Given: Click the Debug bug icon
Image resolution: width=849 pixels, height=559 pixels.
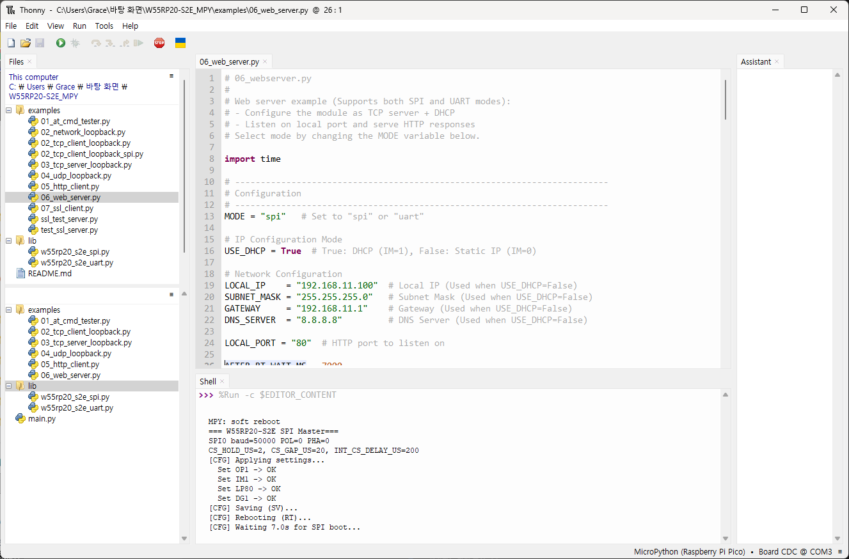Looking at the screenshot, I should tap(75, 43).
